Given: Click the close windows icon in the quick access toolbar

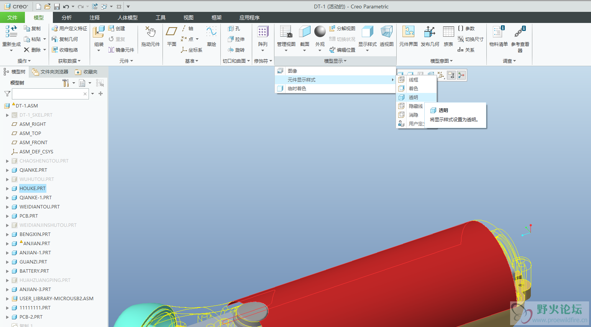Looking at the screenshot, I should click(119, 7).
